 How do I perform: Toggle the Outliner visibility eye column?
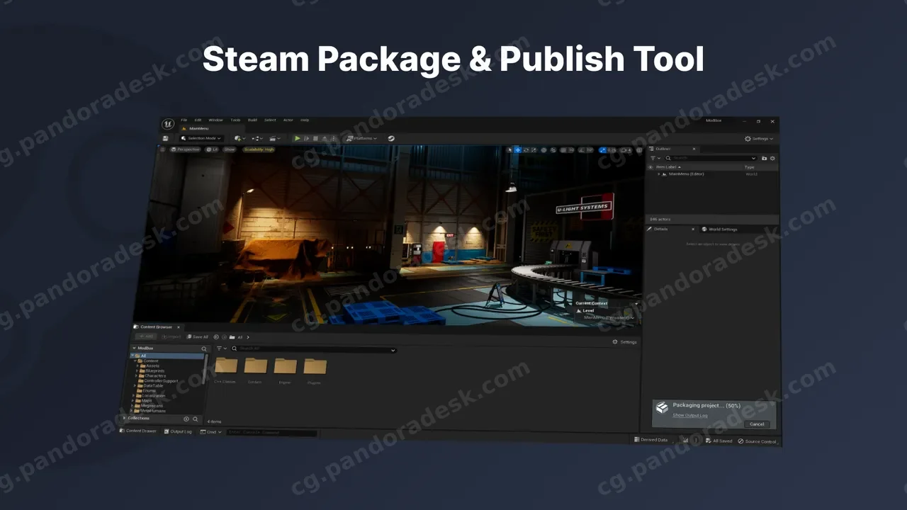pyautogui.click(x=650, y=166)
